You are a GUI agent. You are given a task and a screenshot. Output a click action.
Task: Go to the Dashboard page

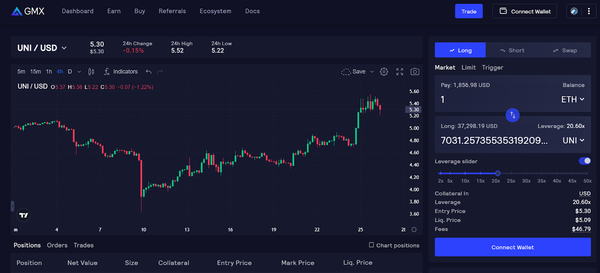78,11
